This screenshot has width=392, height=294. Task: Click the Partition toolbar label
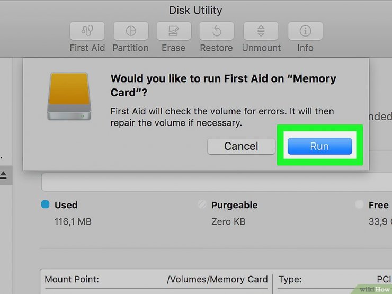[130, 48]
